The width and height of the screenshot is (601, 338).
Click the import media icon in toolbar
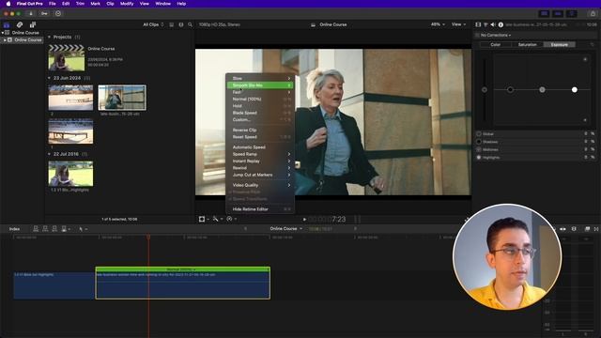coord(31,13)
